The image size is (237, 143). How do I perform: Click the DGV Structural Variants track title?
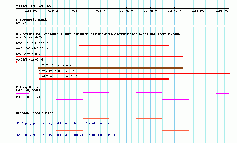click(99, 34)
